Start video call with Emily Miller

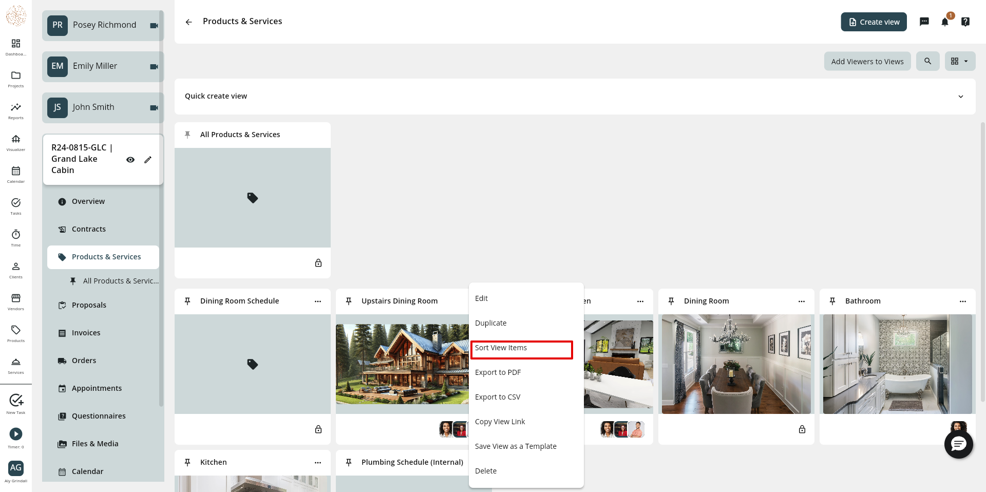pyautogui.click(x=154, y=67)
